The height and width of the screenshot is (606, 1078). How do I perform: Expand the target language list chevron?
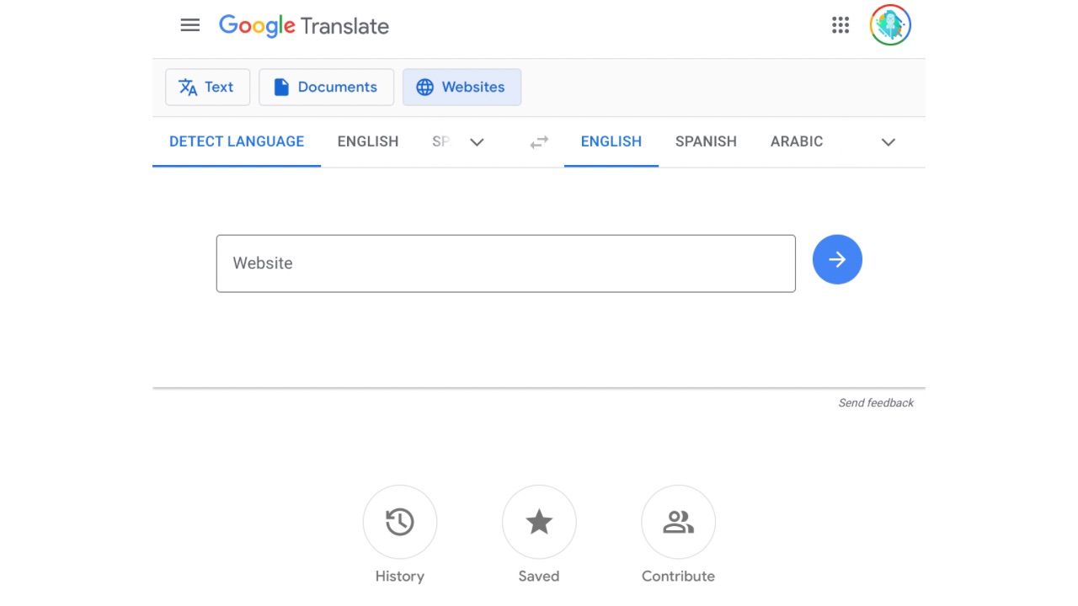point(888,142)
